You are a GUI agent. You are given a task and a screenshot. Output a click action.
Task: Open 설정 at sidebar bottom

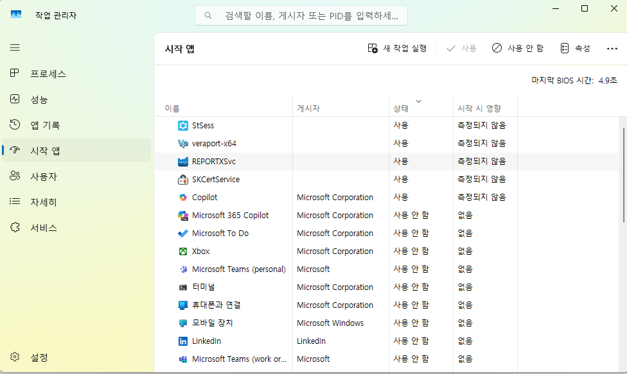click(x=76, y=357)
